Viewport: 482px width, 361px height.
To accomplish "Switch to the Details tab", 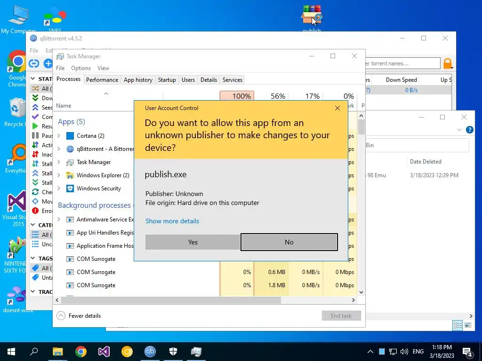I will (x=209, y=80).
